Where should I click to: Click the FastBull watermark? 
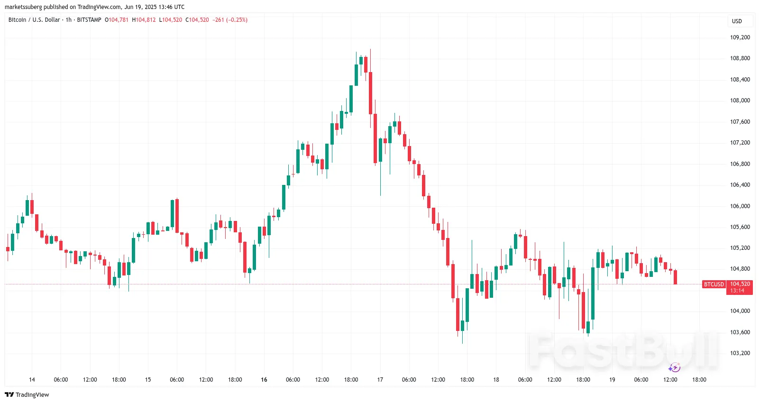(623, 350)
